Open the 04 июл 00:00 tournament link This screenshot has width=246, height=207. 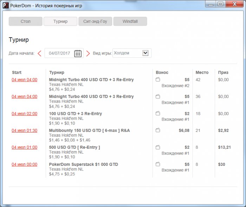25,164
